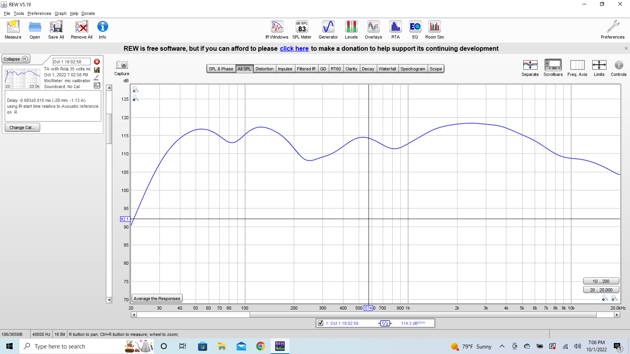Open the Overlays window

[x=373, y=30]
